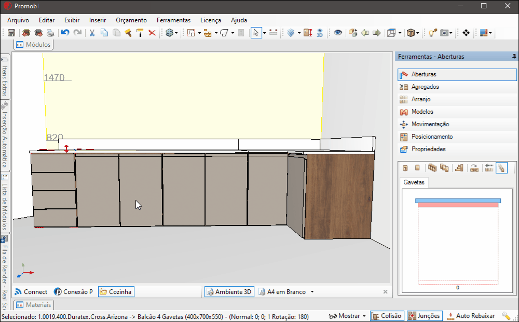Screen dimensions: 519x322
Task: Click the open single door icon
Action: coord(405,168)
